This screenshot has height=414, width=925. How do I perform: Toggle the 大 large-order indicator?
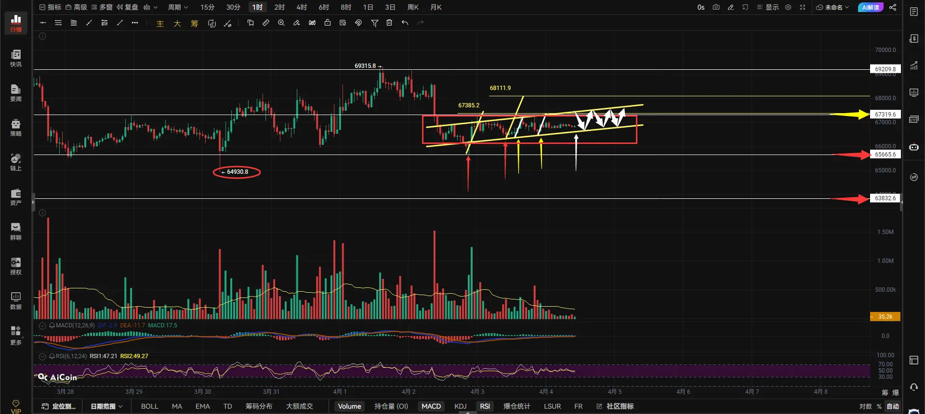[177, 23]
